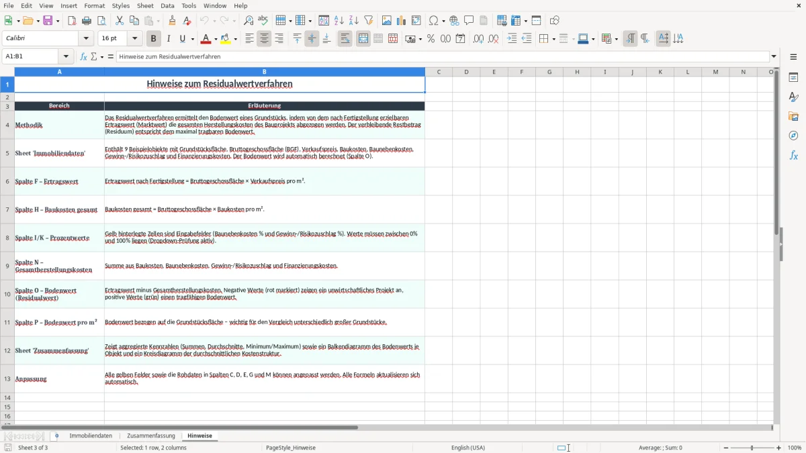Screen dimensions: 806x453
Task: Expand the Borders dropdown arrow
Action: click(x=553, y=39)
